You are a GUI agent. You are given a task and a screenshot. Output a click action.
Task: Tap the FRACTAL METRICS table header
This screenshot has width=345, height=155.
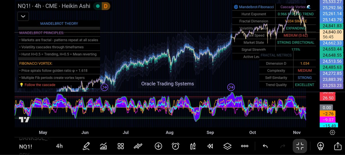(x=276, y=55)
